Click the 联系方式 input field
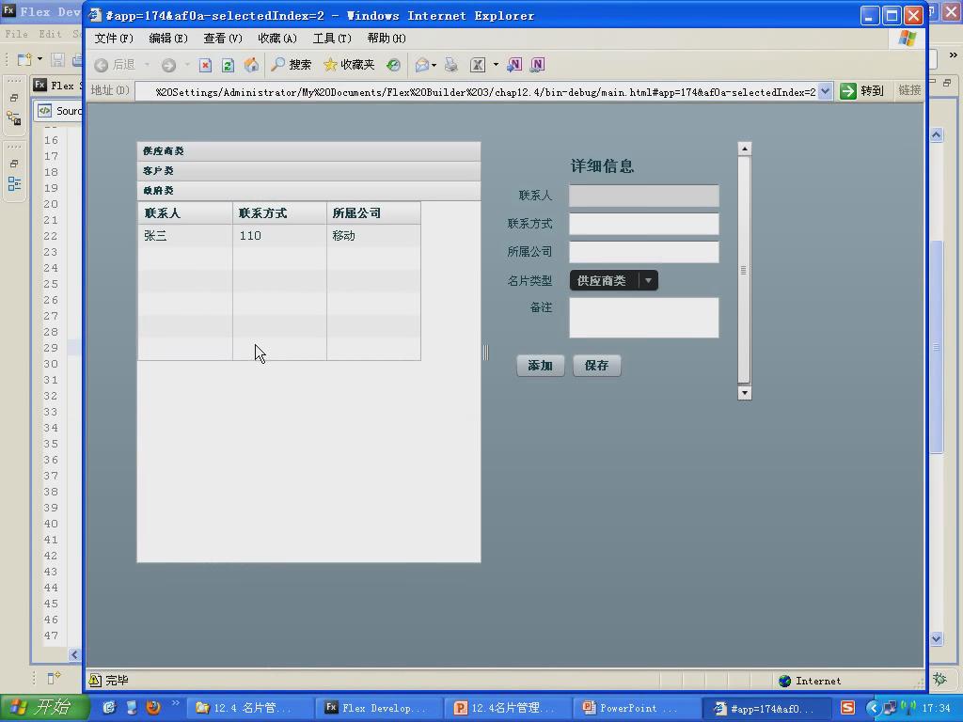The height and width of the screenshot is (722, 963). [x=643, y=224]
